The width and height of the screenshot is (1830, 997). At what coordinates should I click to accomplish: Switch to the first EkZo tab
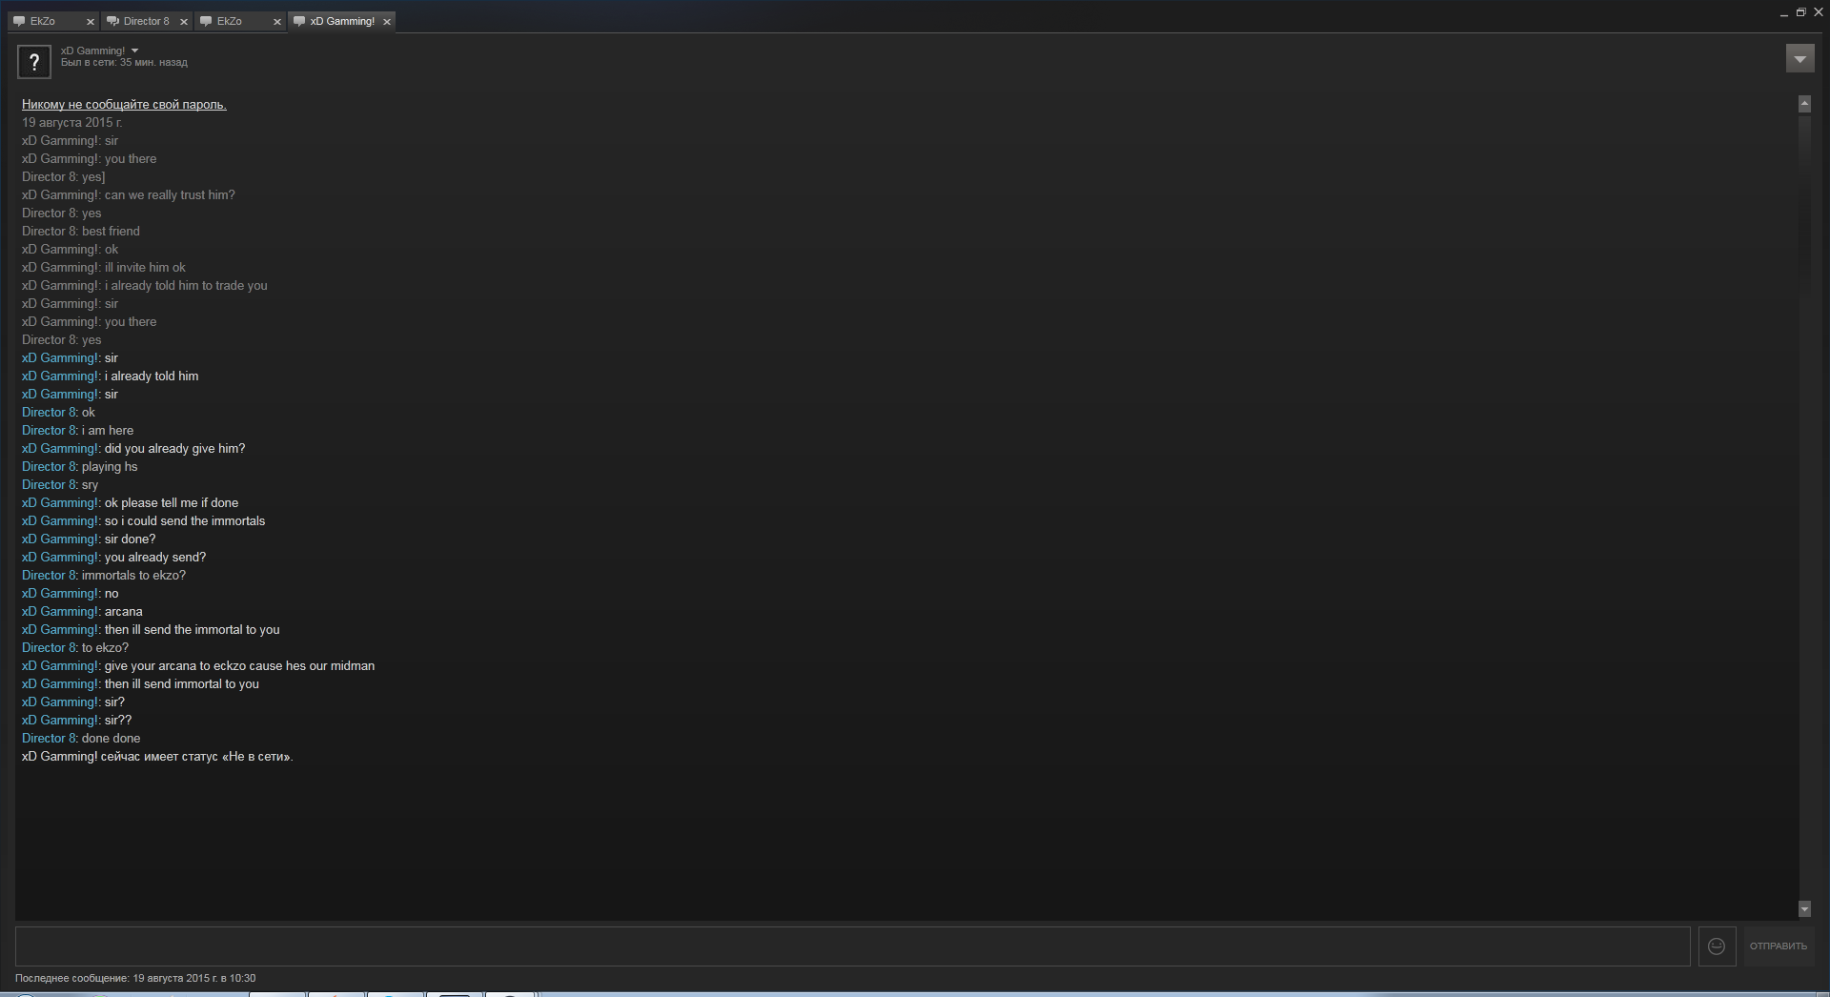pos(52,21)
